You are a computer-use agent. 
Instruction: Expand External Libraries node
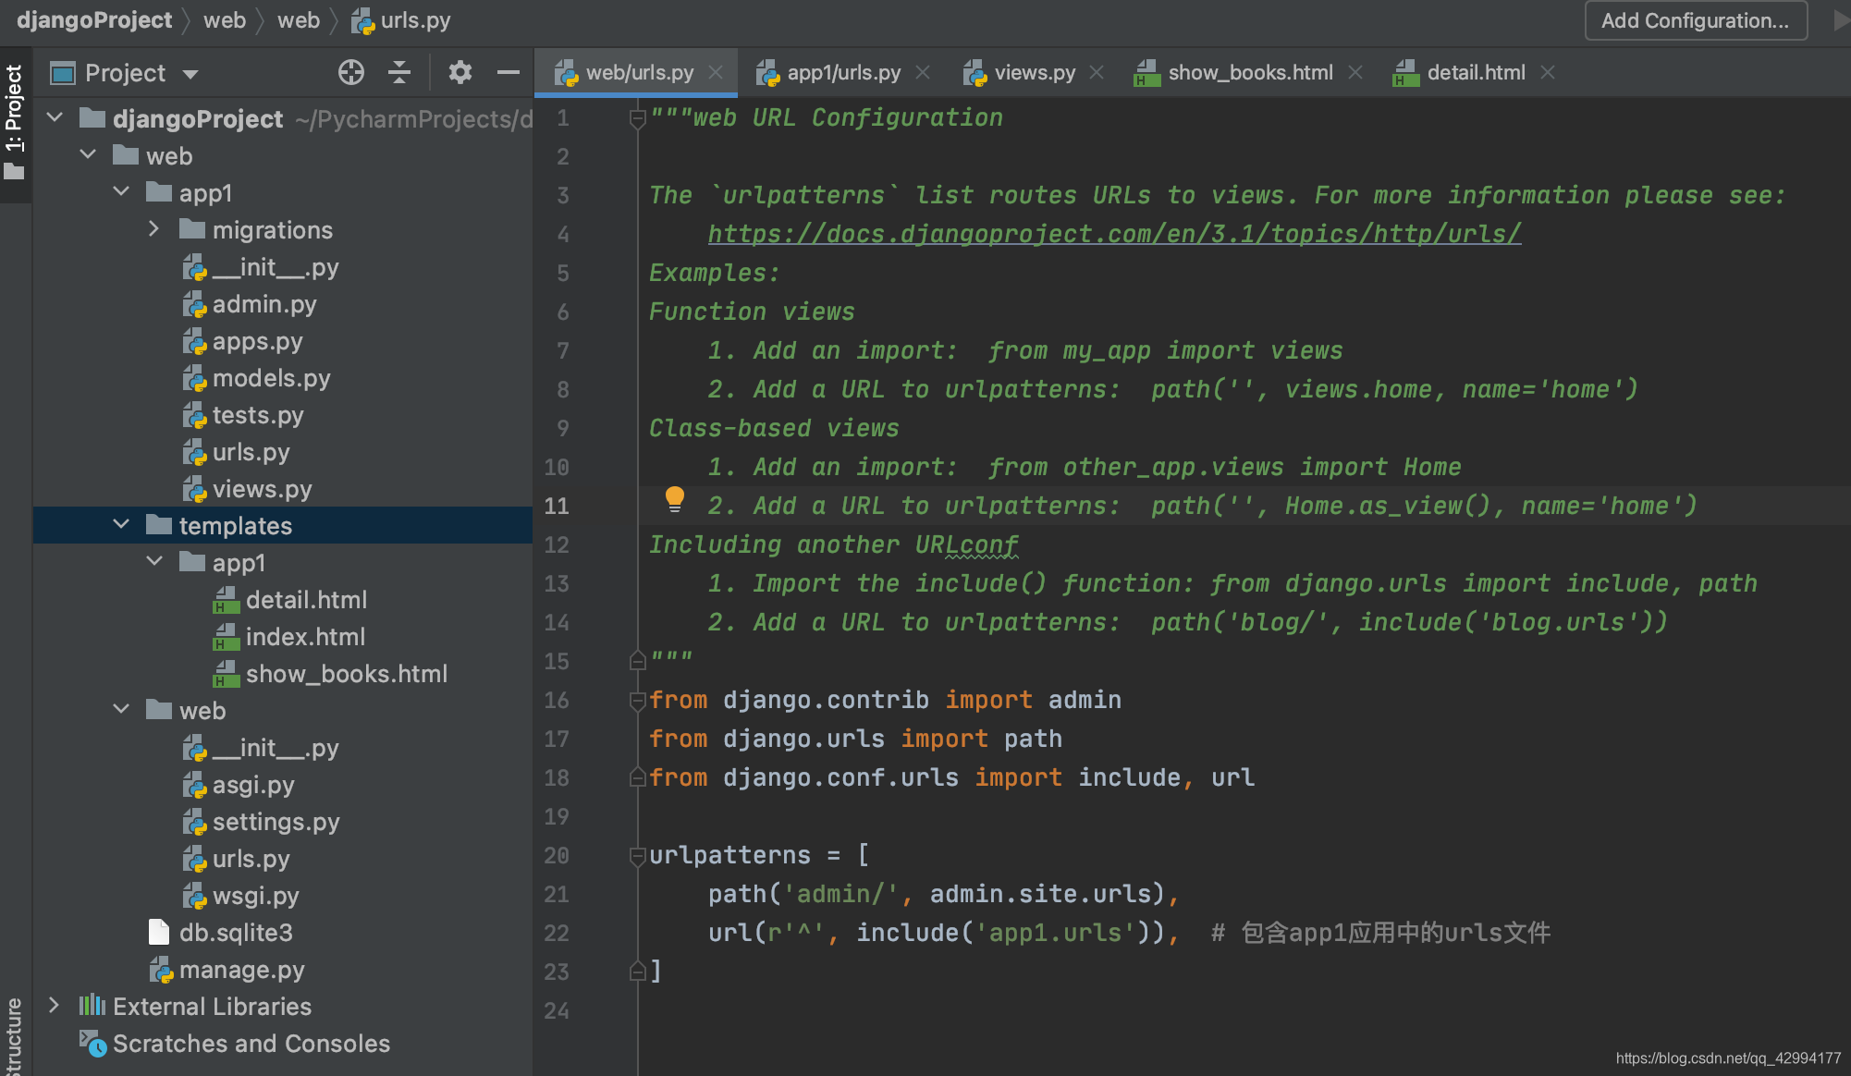click(55, 1006)
